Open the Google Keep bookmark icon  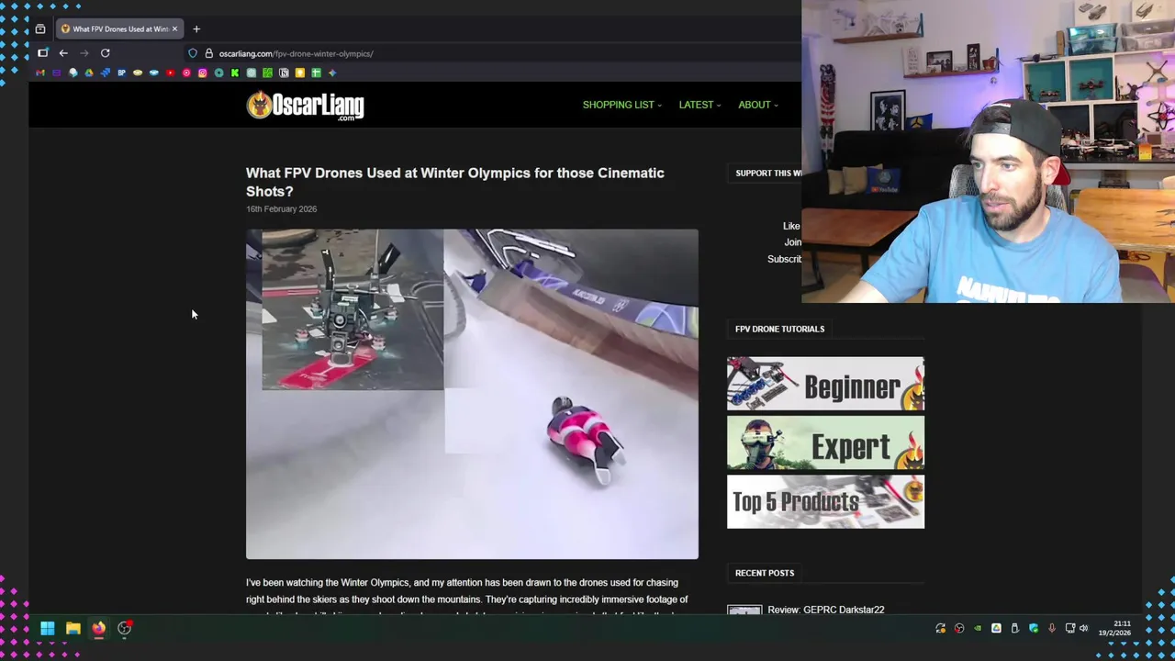click(x=300, y=73)
